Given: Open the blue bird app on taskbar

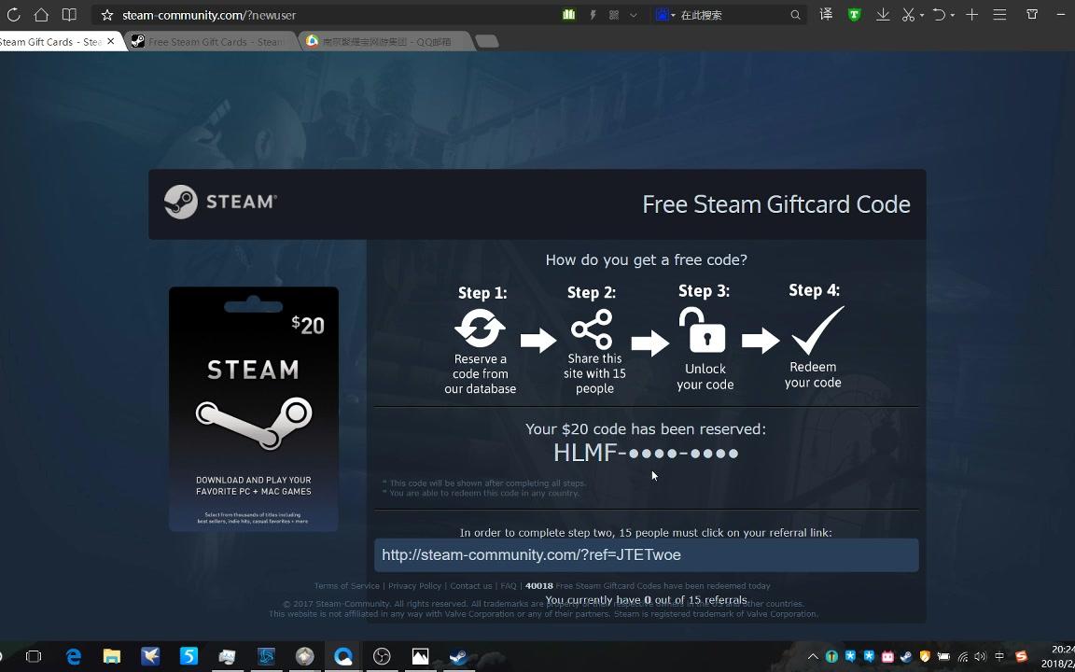Looking at the screenshot, I should click(150, 656).
